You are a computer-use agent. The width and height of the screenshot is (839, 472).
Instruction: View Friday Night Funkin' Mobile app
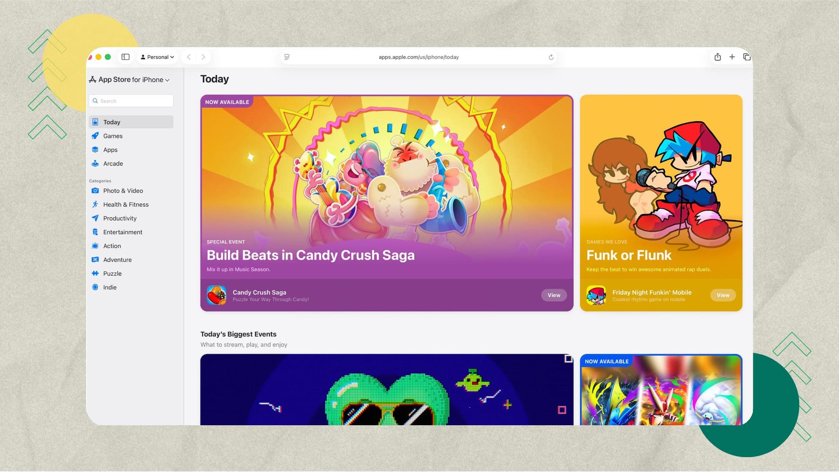[x=723, y=295]
